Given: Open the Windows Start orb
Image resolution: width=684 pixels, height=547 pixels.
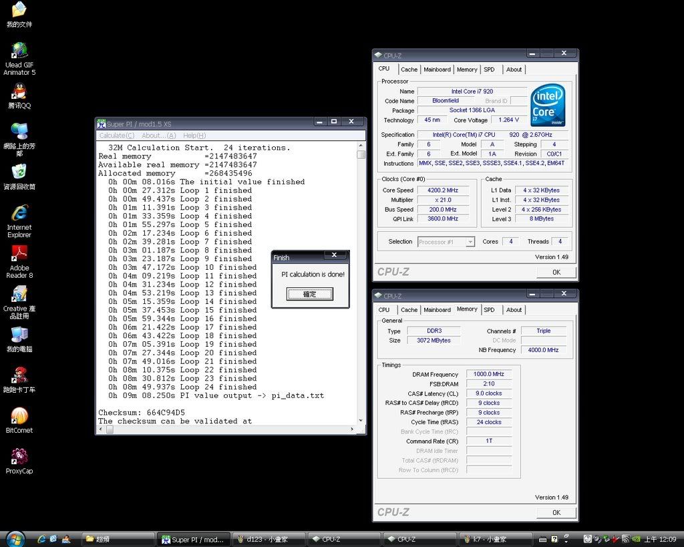Looking at the screenshot, I should tap(15, 539).
